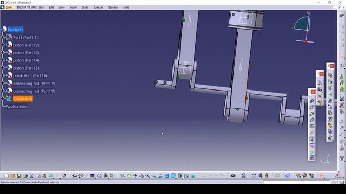Click the Normal View icon
The image size is (346, 194).
point(161,176)
